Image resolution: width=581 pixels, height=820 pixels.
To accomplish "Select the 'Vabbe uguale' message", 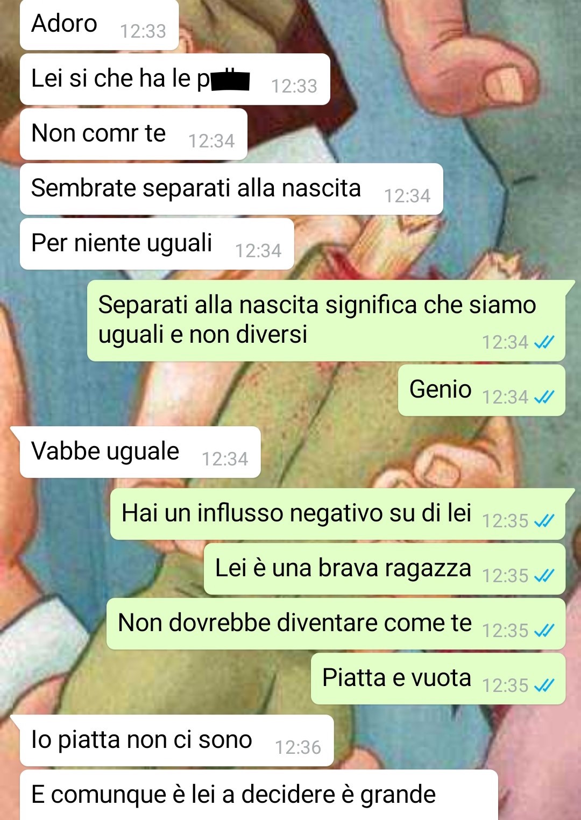I will pyautogui.click(x=140, y=452).
